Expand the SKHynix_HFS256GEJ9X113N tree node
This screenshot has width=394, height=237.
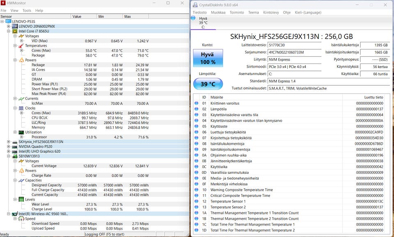[9, 142]
